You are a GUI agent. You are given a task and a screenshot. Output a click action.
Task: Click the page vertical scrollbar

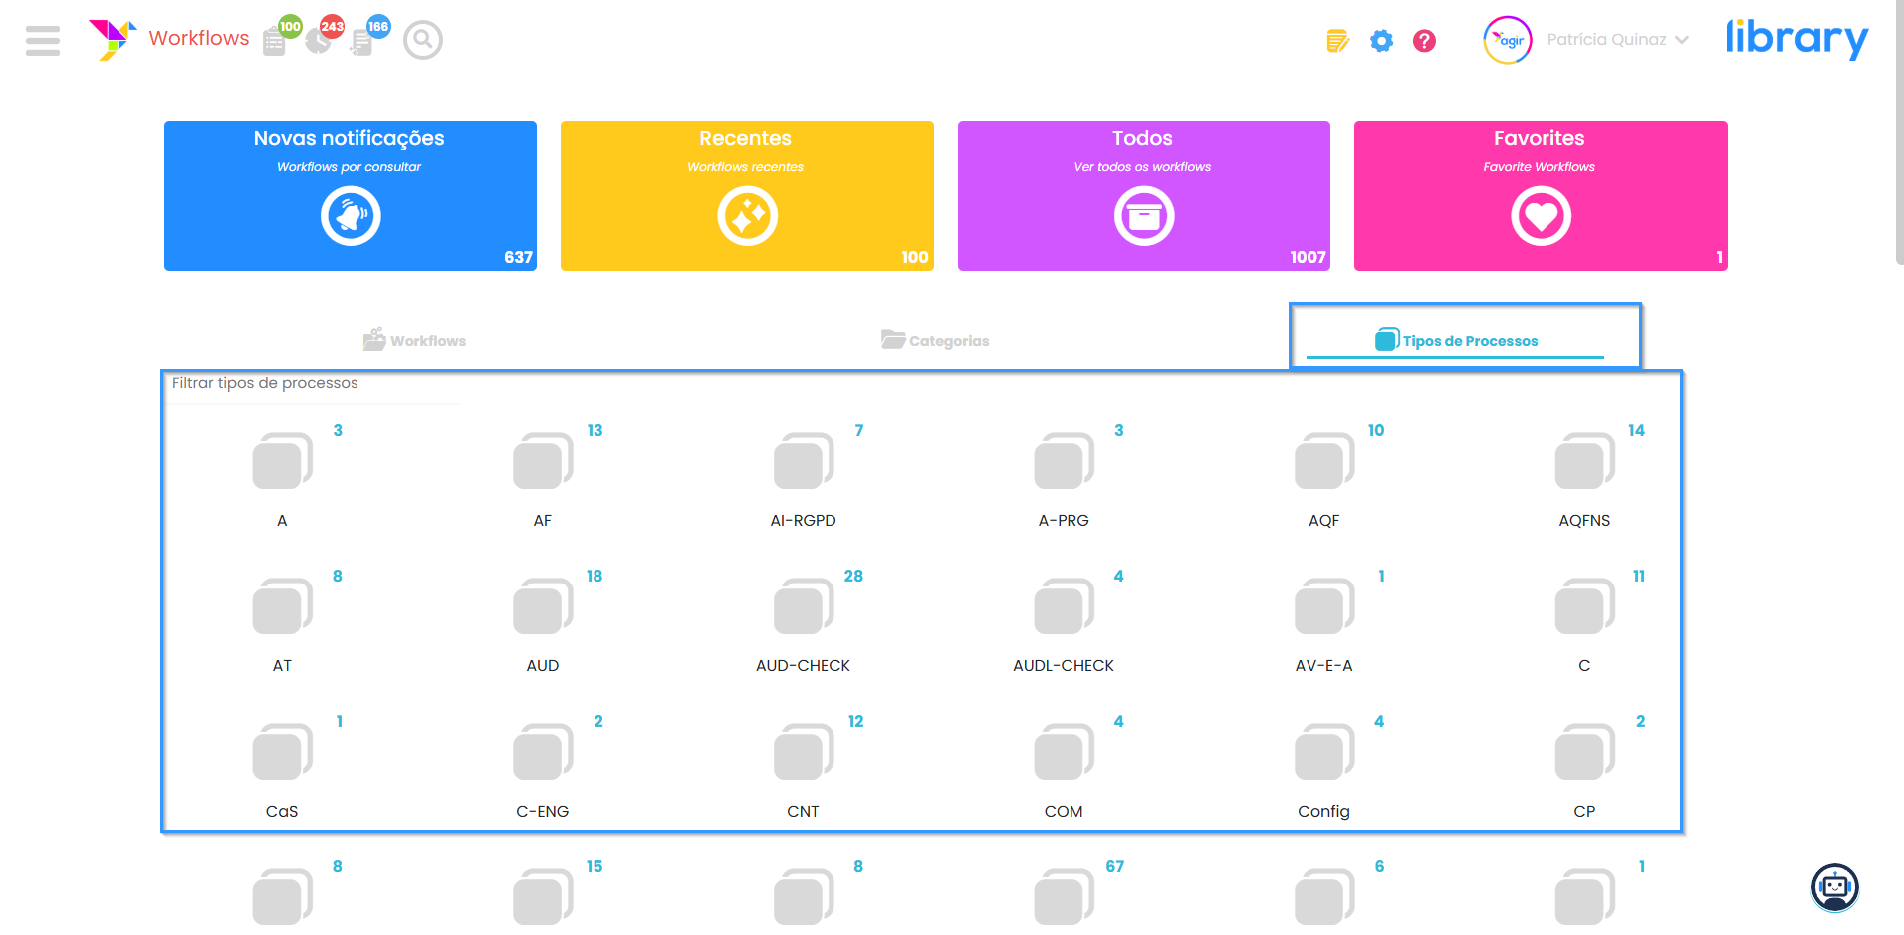[1899, 134]
